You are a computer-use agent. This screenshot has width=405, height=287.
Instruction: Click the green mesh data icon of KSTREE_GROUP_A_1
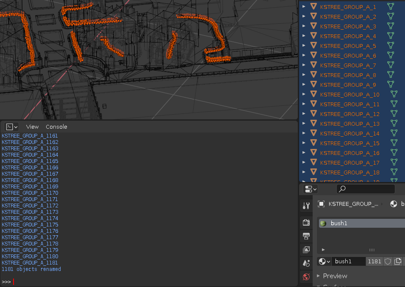(x=391, y=6)
